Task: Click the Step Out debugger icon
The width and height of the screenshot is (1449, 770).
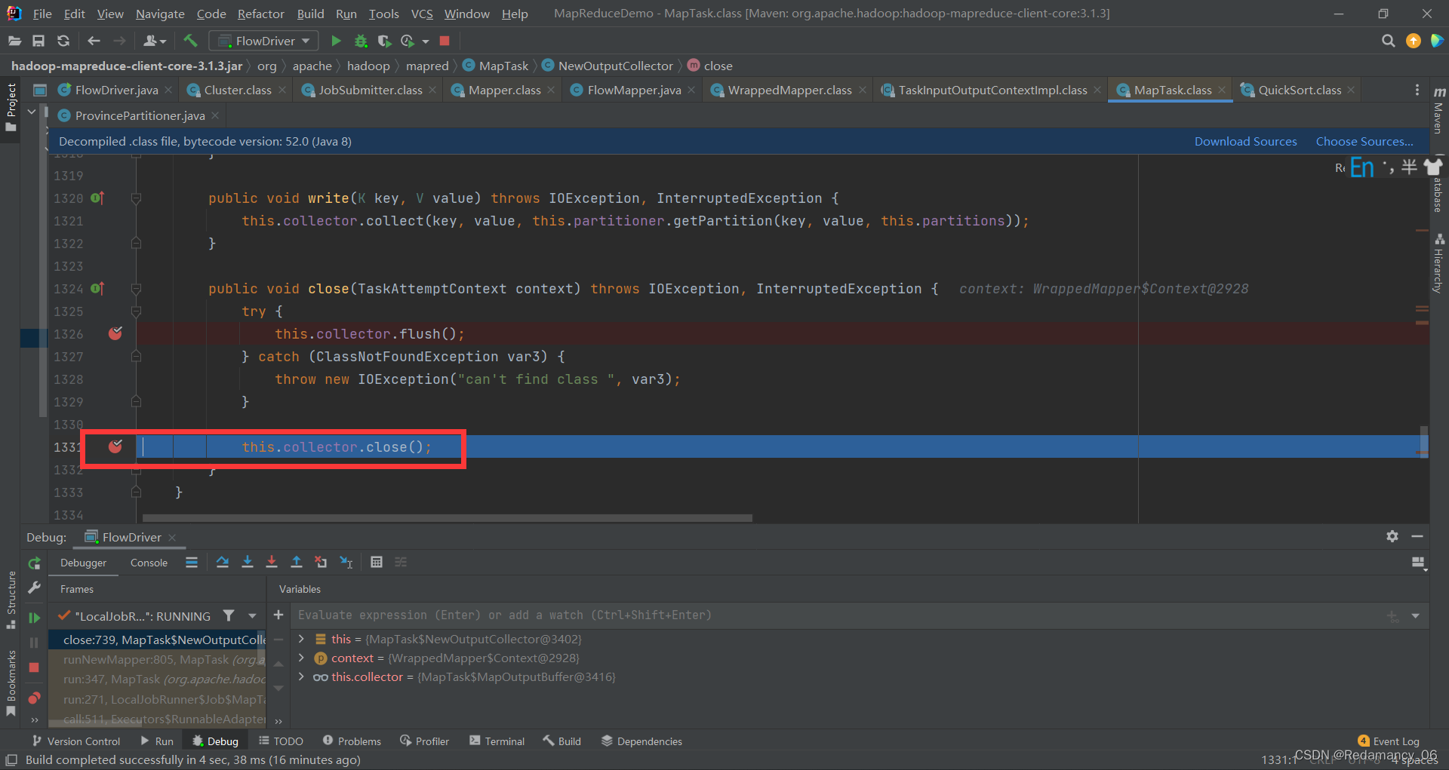Action: point(297,562)
